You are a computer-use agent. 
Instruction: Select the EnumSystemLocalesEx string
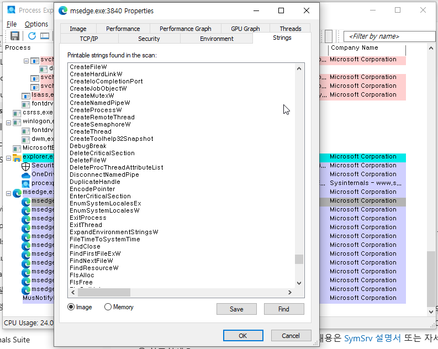coord(105,203)
